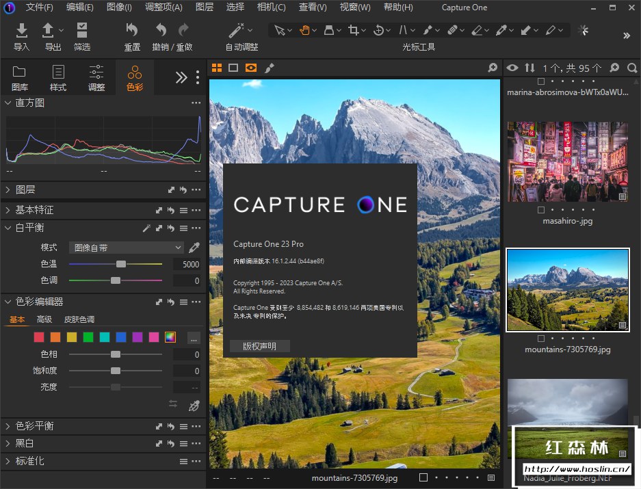Click the 版权声明 button in About dialog
641x489 pixels.
coord(260,346)
